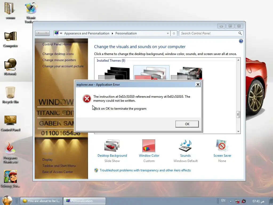The width and height of the screenshot is (273, 205).
Task: Select the third gray theme thumbnail
Action: pos(187,73)
